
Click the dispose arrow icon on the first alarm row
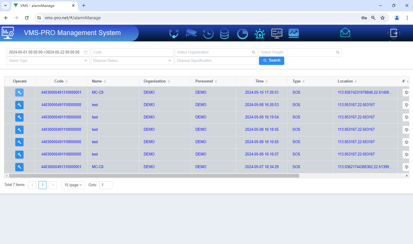[19, 92]
